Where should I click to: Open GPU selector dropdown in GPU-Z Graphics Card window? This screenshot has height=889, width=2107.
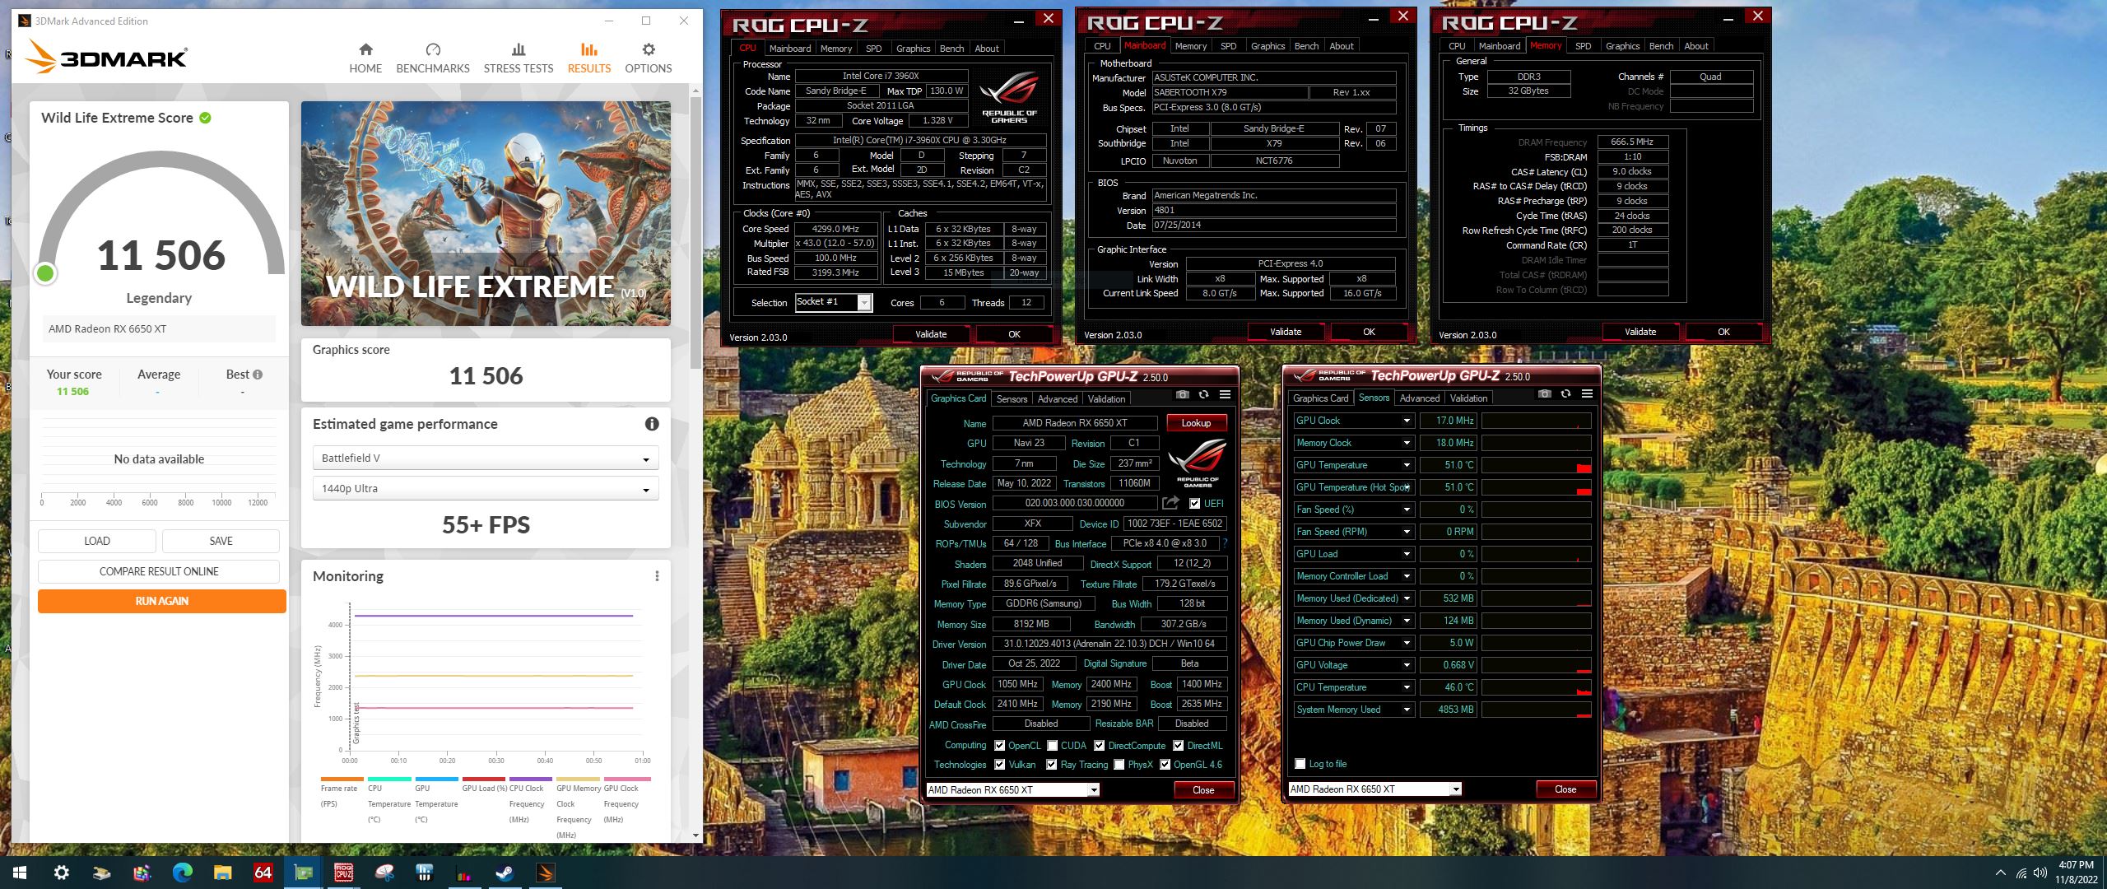1094,790
